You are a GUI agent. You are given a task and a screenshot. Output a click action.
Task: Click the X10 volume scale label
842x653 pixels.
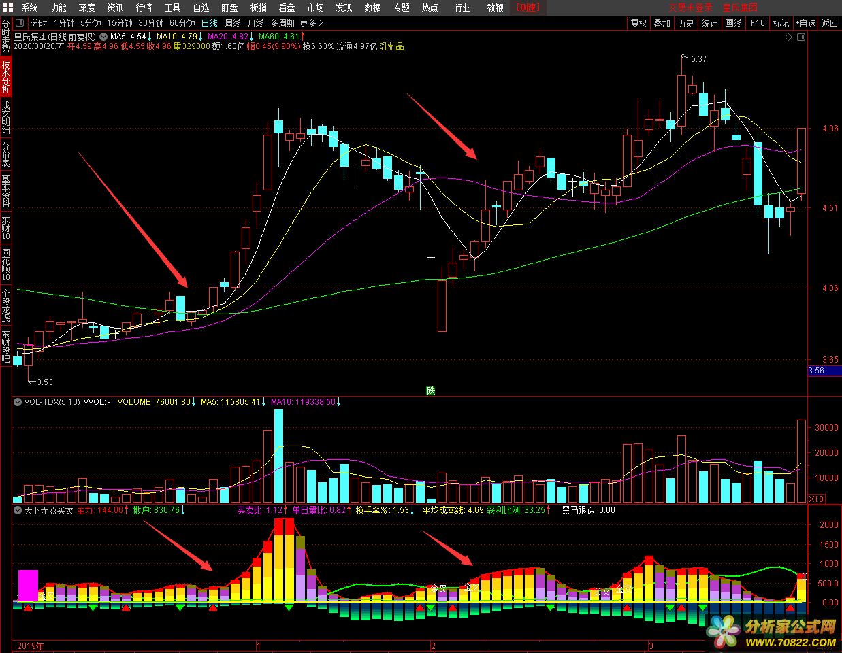(815, 499)
